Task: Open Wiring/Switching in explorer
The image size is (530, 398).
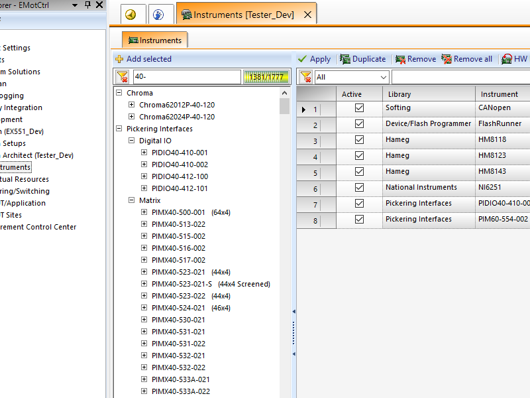Action: pyautogui.click(x=25, y=191)
